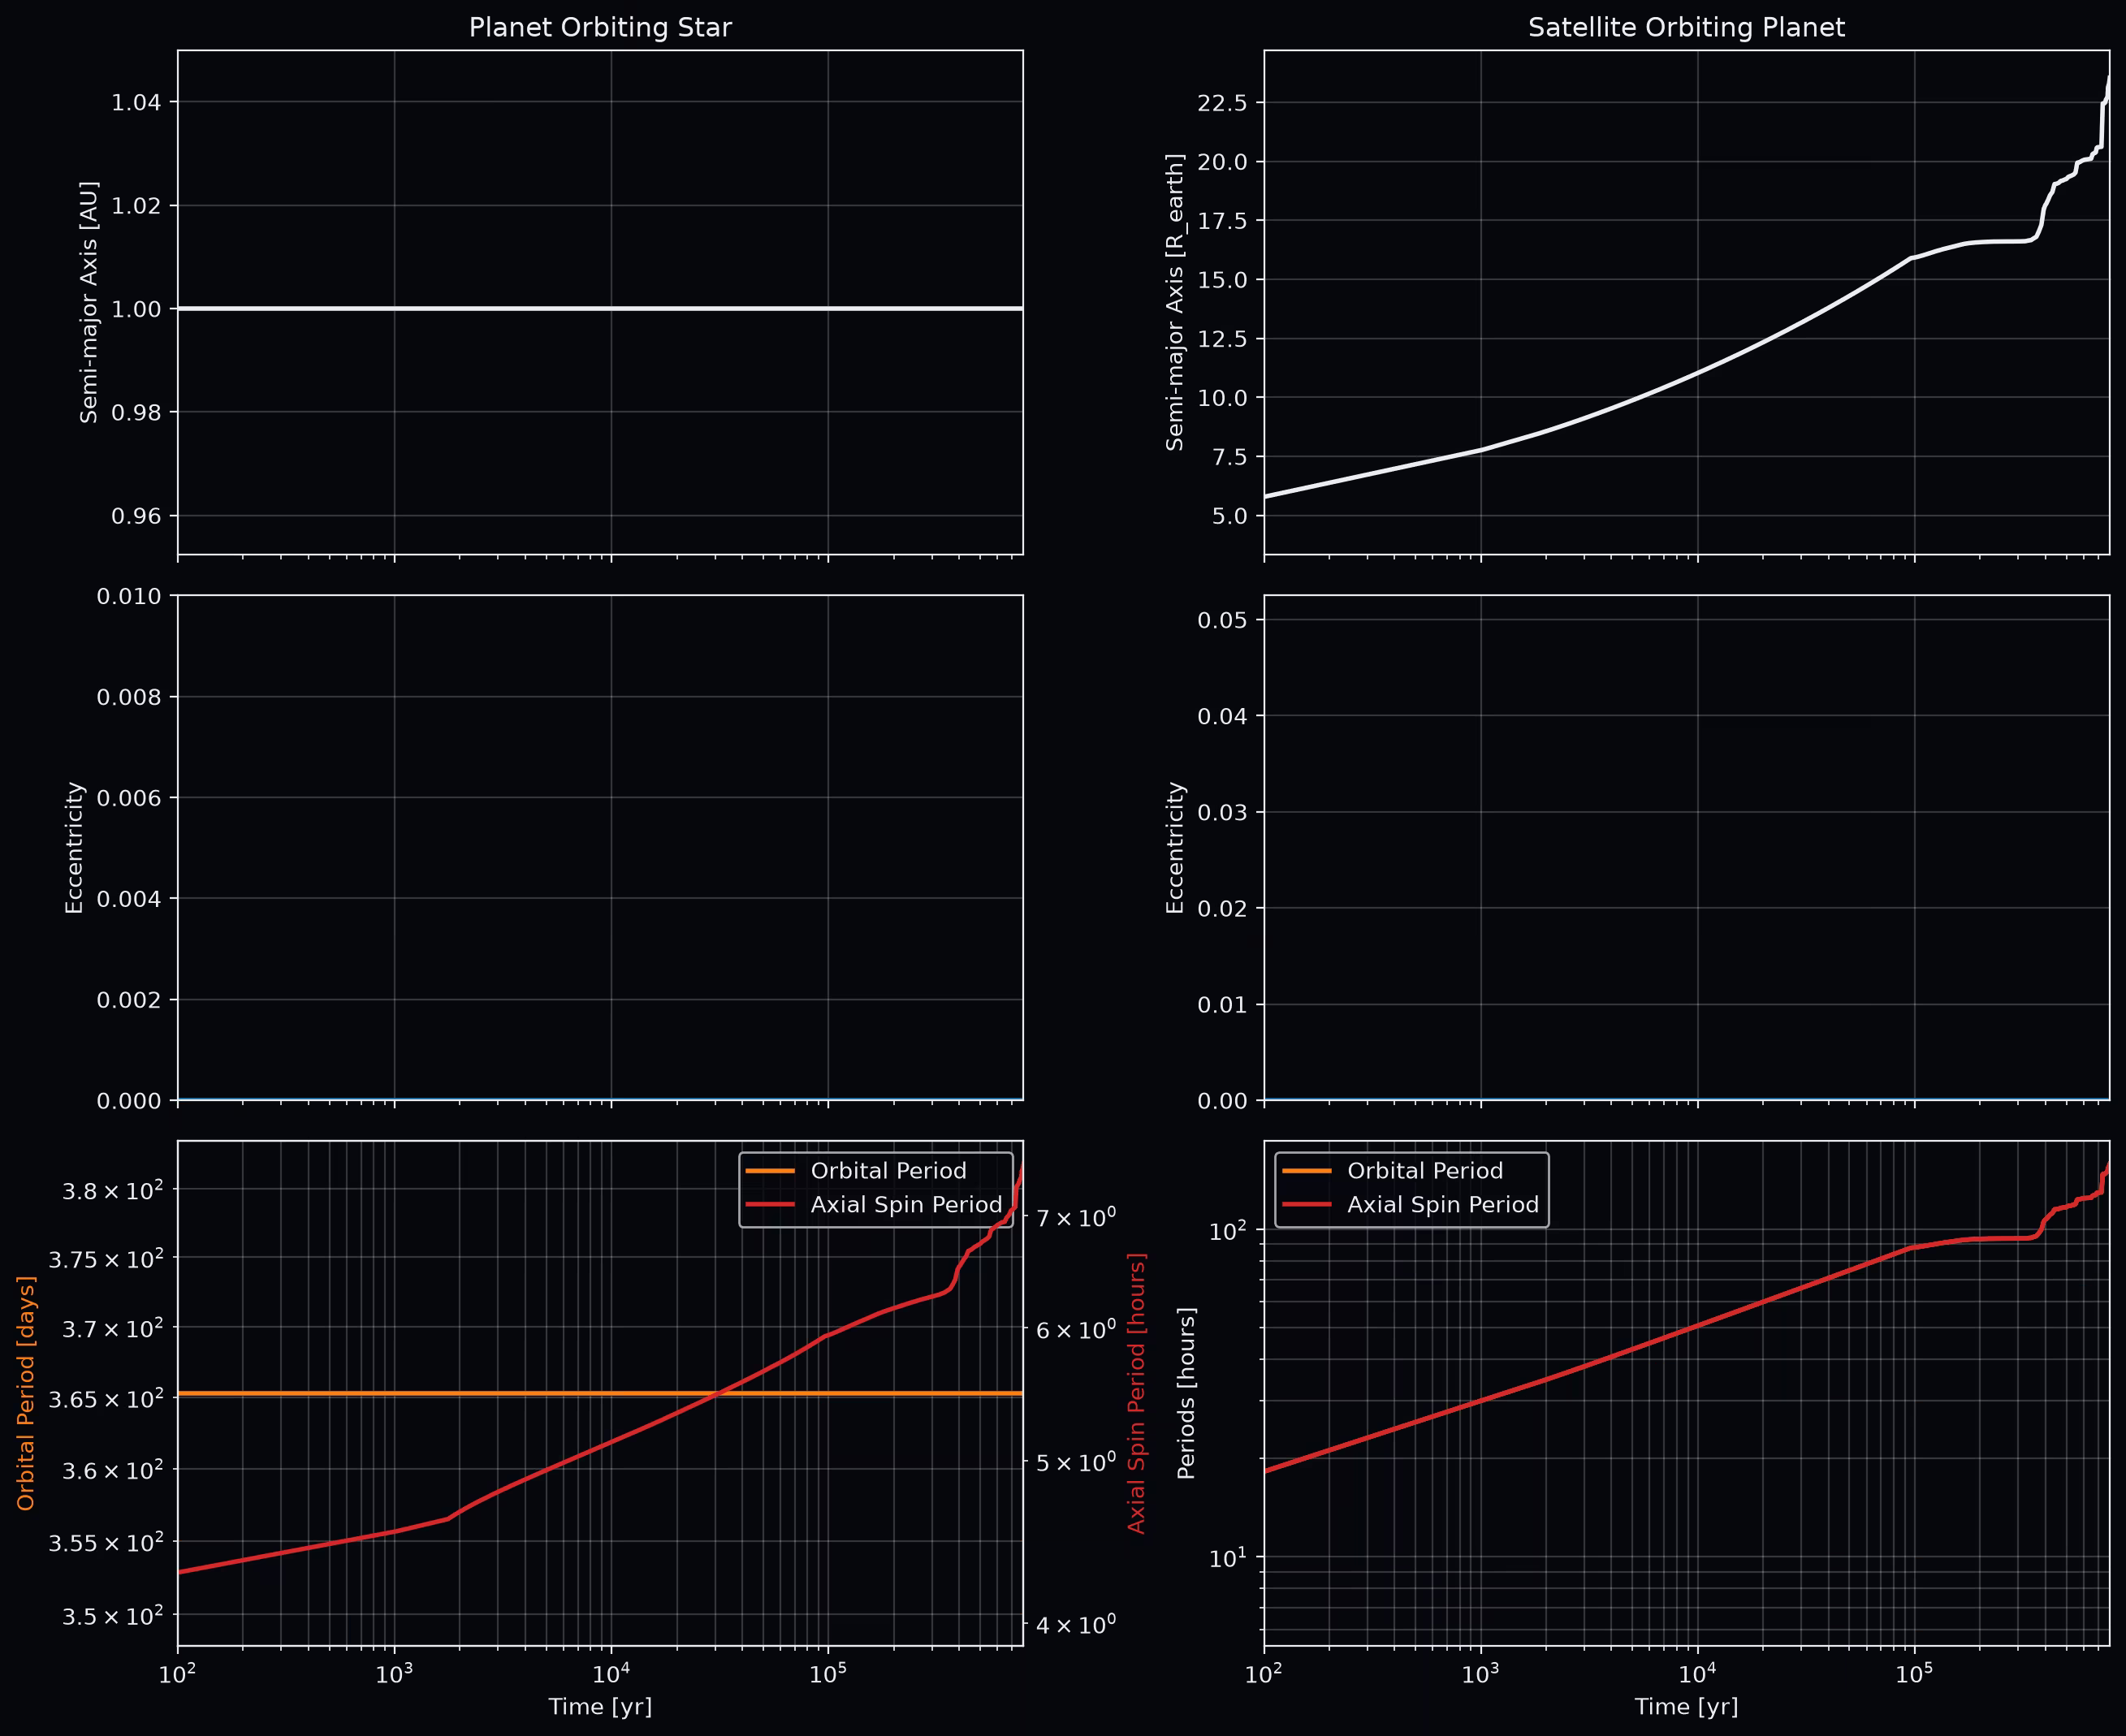This screenshot has width=2126, height=1736.
Task: Click the 3.5×10² orbital period tick
Action: pos(113,1615)
